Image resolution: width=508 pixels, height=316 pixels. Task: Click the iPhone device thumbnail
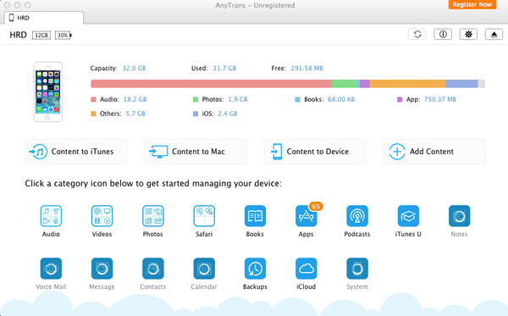click(48, 92)
